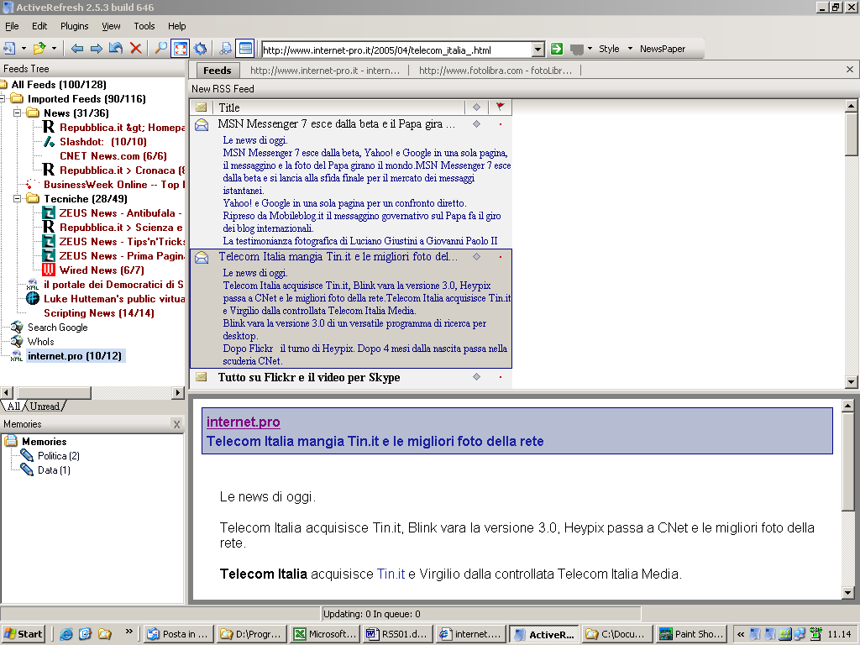
Task: Click the Style toolbar button
Action: (x=609, y=49)
